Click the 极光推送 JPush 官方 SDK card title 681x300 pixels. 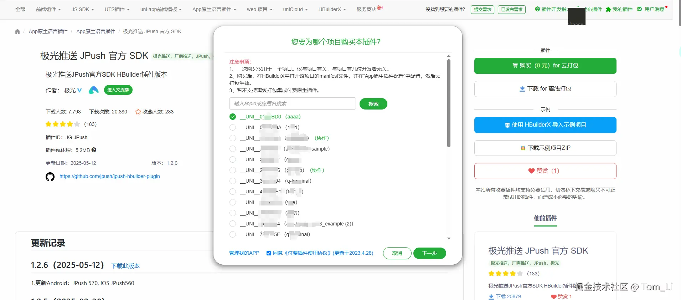[538, 251]
